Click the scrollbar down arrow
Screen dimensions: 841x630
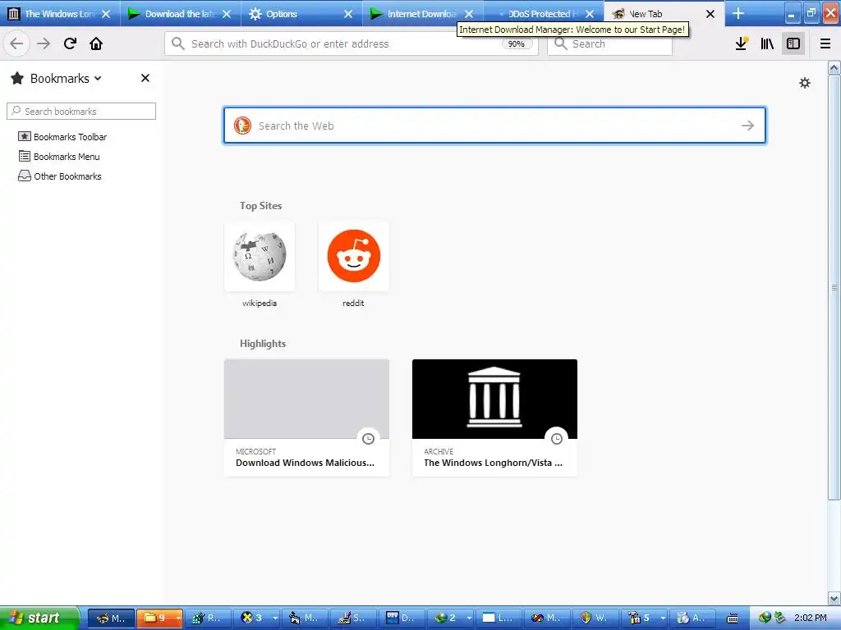click(x=834, y=598)
